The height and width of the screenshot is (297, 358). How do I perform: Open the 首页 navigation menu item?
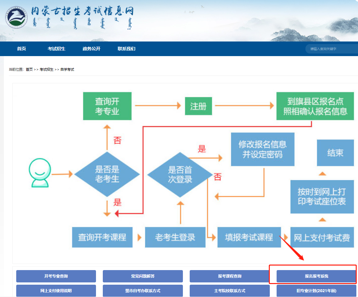[21, 49]
